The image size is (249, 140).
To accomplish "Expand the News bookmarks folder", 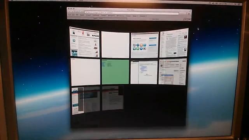I will pyautogui.click(x=135, y=16).
